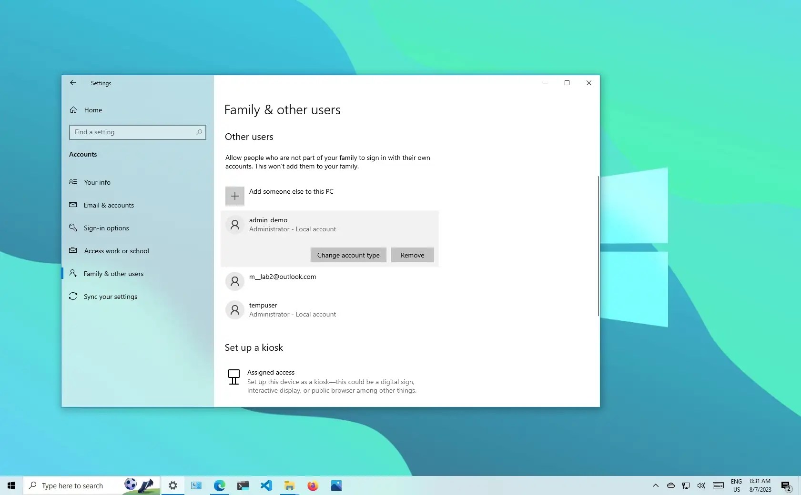This screenshot has height=495, width=801.
Task: Select Family & other users in the sidebar
Action: [x=113, y=273]
